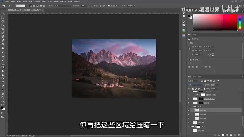Switch to the 通道 Channels tab
The width and height of the screenshot is (244, 137).
tap(194, 77)
